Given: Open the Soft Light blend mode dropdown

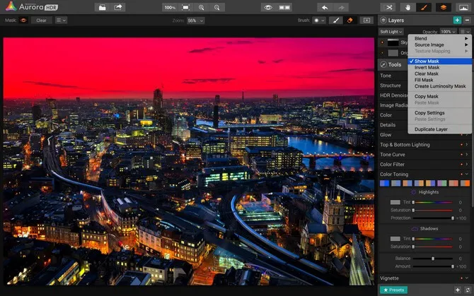Looking at the screenshot, I should (x=391, y=32).
